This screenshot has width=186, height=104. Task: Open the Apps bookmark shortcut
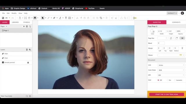(x=5, y=8)
